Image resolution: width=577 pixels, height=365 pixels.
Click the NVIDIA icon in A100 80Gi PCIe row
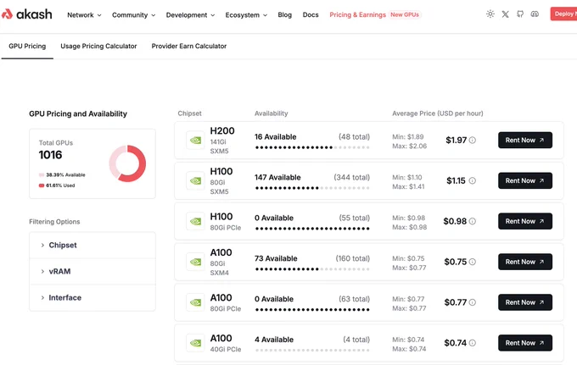point(195,302)
